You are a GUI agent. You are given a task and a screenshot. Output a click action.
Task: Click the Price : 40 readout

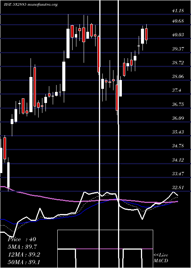[22, 239]
